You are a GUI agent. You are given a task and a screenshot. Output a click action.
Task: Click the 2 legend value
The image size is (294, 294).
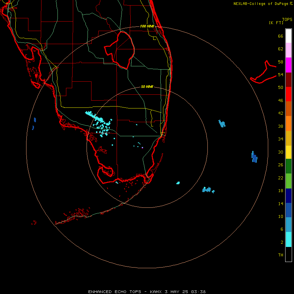(282, 242)
